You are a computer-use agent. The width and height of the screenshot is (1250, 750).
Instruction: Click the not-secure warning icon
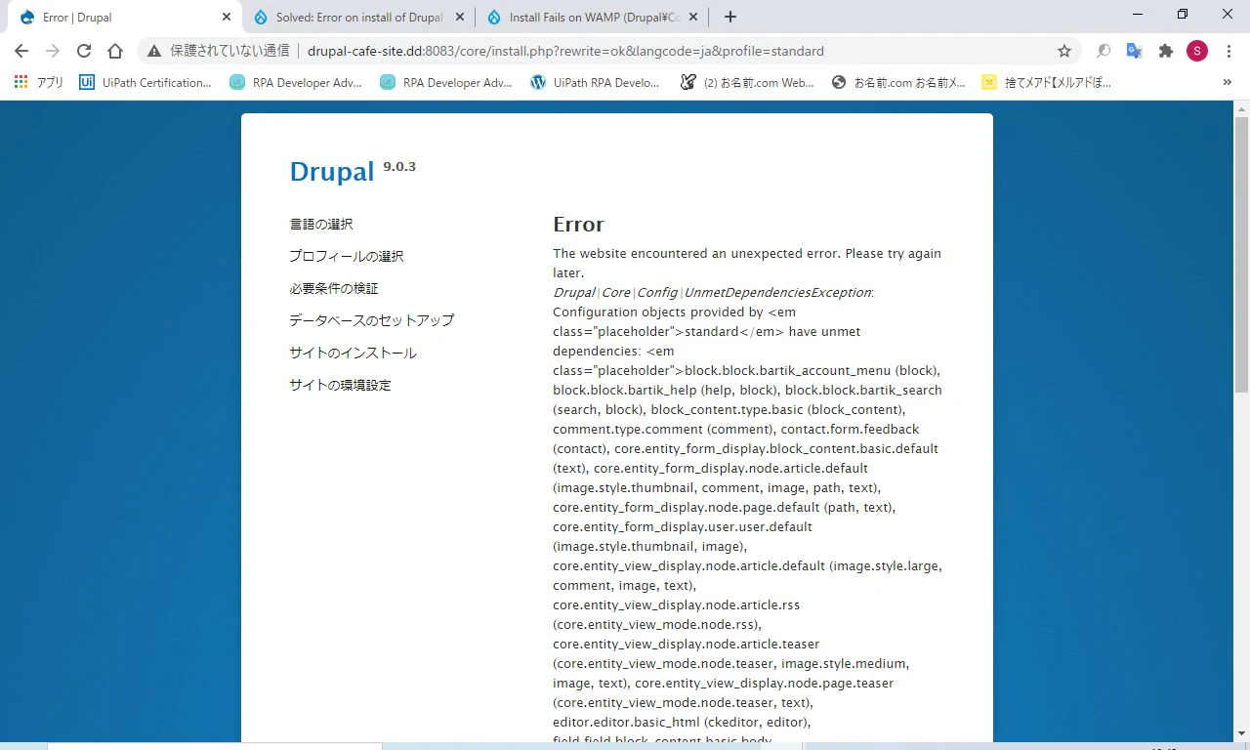pyautogui.click(x=154, y=51)
